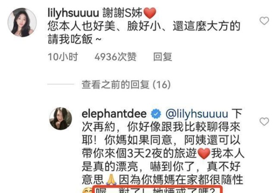Click the red-boxed text at the bottom
The height and width of the screenshot is (193, 276).
tap(157, 189)
